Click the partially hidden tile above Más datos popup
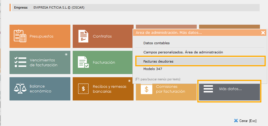Viewport: 268px width, 126px height. pos(229,27)
